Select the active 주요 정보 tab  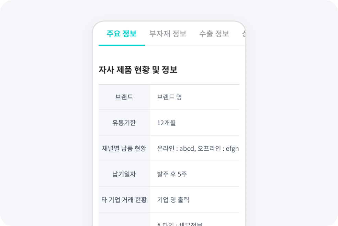121,33
